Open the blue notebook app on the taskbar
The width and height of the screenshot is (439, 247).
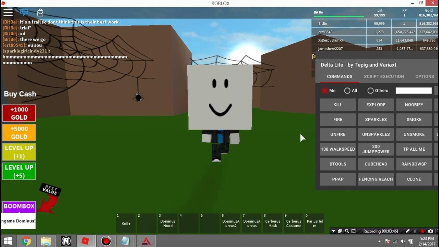coord(125,241)
